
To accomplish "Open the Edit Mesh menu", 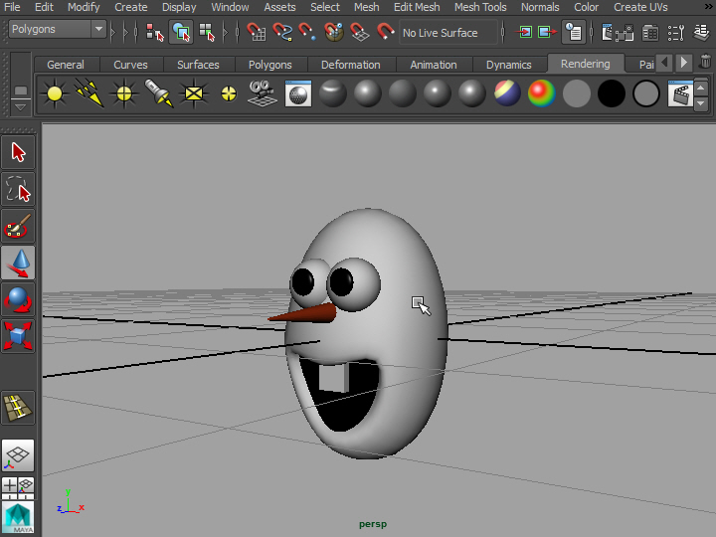I will [x=416, y=7].
